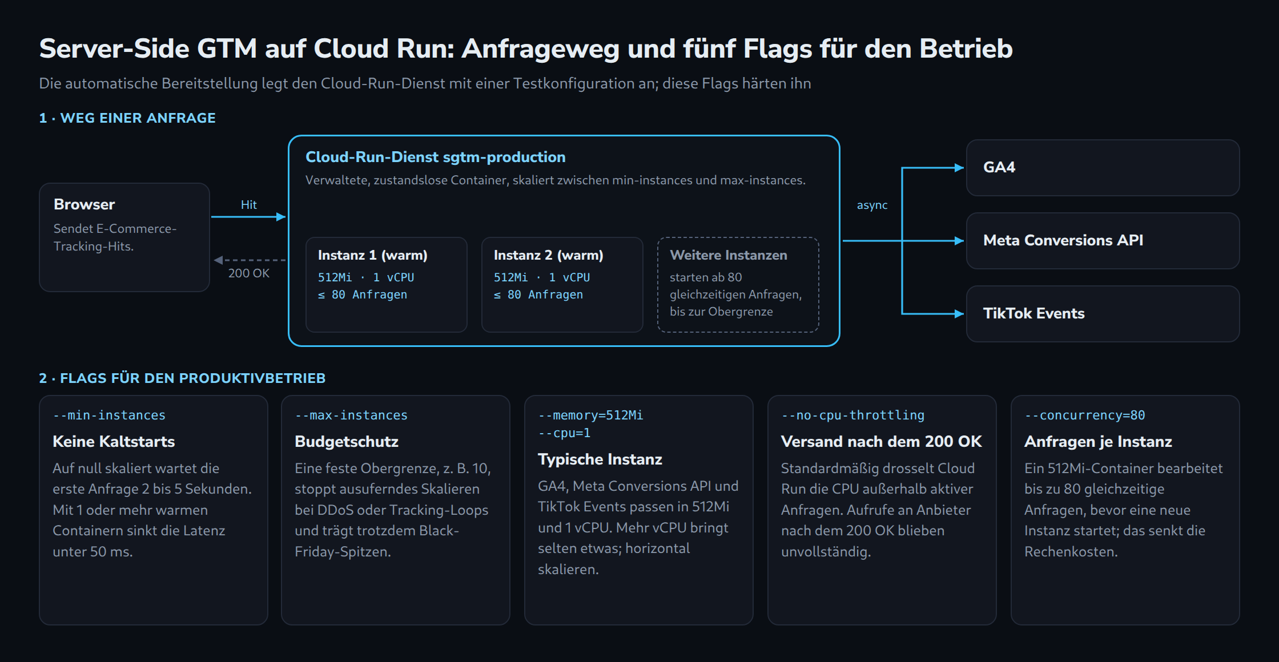1279x662 pixels.
Task: Click the subtitle beginning 'Die automatische Bereitstellung'
Action: [x=425, y=83]
